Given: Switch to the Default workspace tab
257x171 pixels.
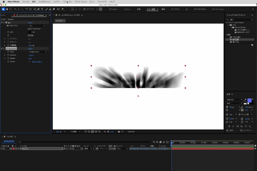Looking at the screenshot, I should tap(113, 9).
